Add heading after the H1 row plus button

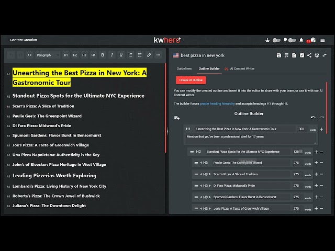pos(321,129)
